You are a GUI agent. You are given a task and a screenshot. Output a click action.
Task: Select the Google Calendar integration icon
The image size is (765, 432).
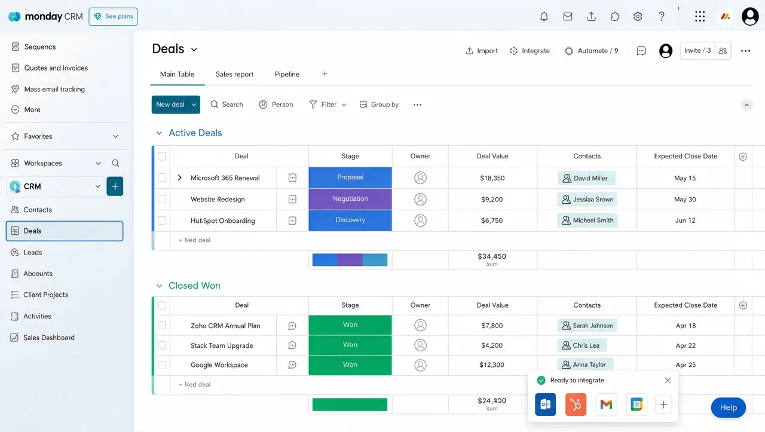pyautogui.click(x=637, y=405)
